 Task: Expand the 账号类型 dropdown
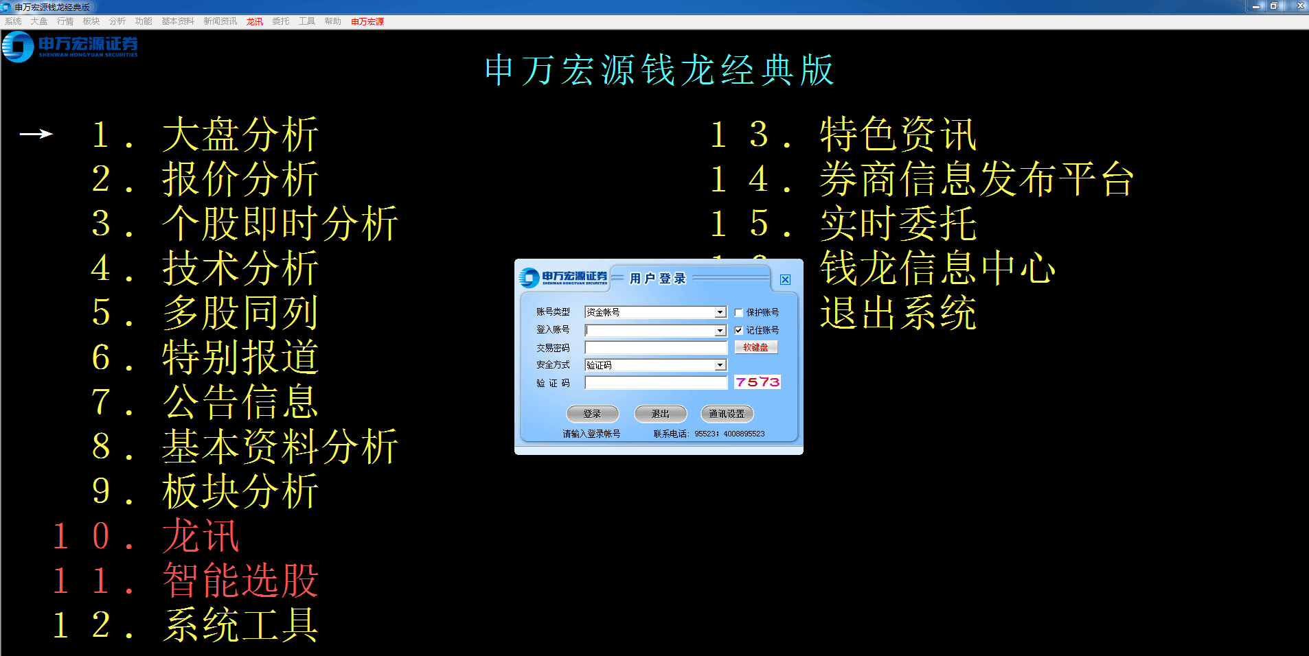(x=720, y=312)
